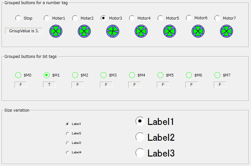Select the Stop radio button
The image size is (251, 166).
18,18
